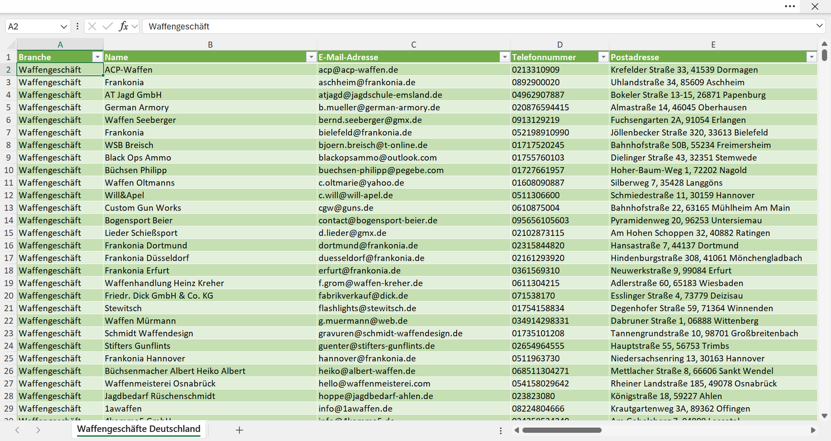The image size is (831, 441).
Task: Click the email 'acp@acp-waffen.de'
Action: 358,70
